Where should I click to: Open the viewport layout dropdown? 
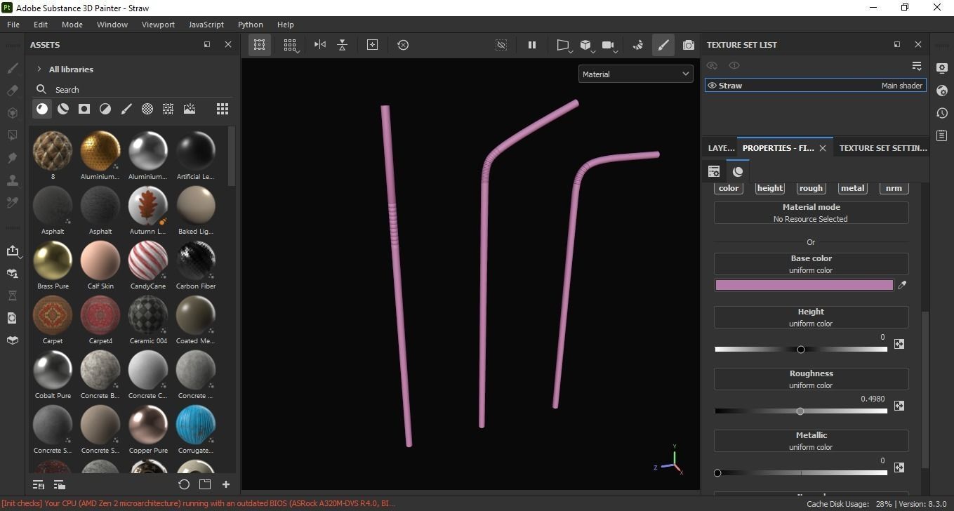(x=563, y=45)
